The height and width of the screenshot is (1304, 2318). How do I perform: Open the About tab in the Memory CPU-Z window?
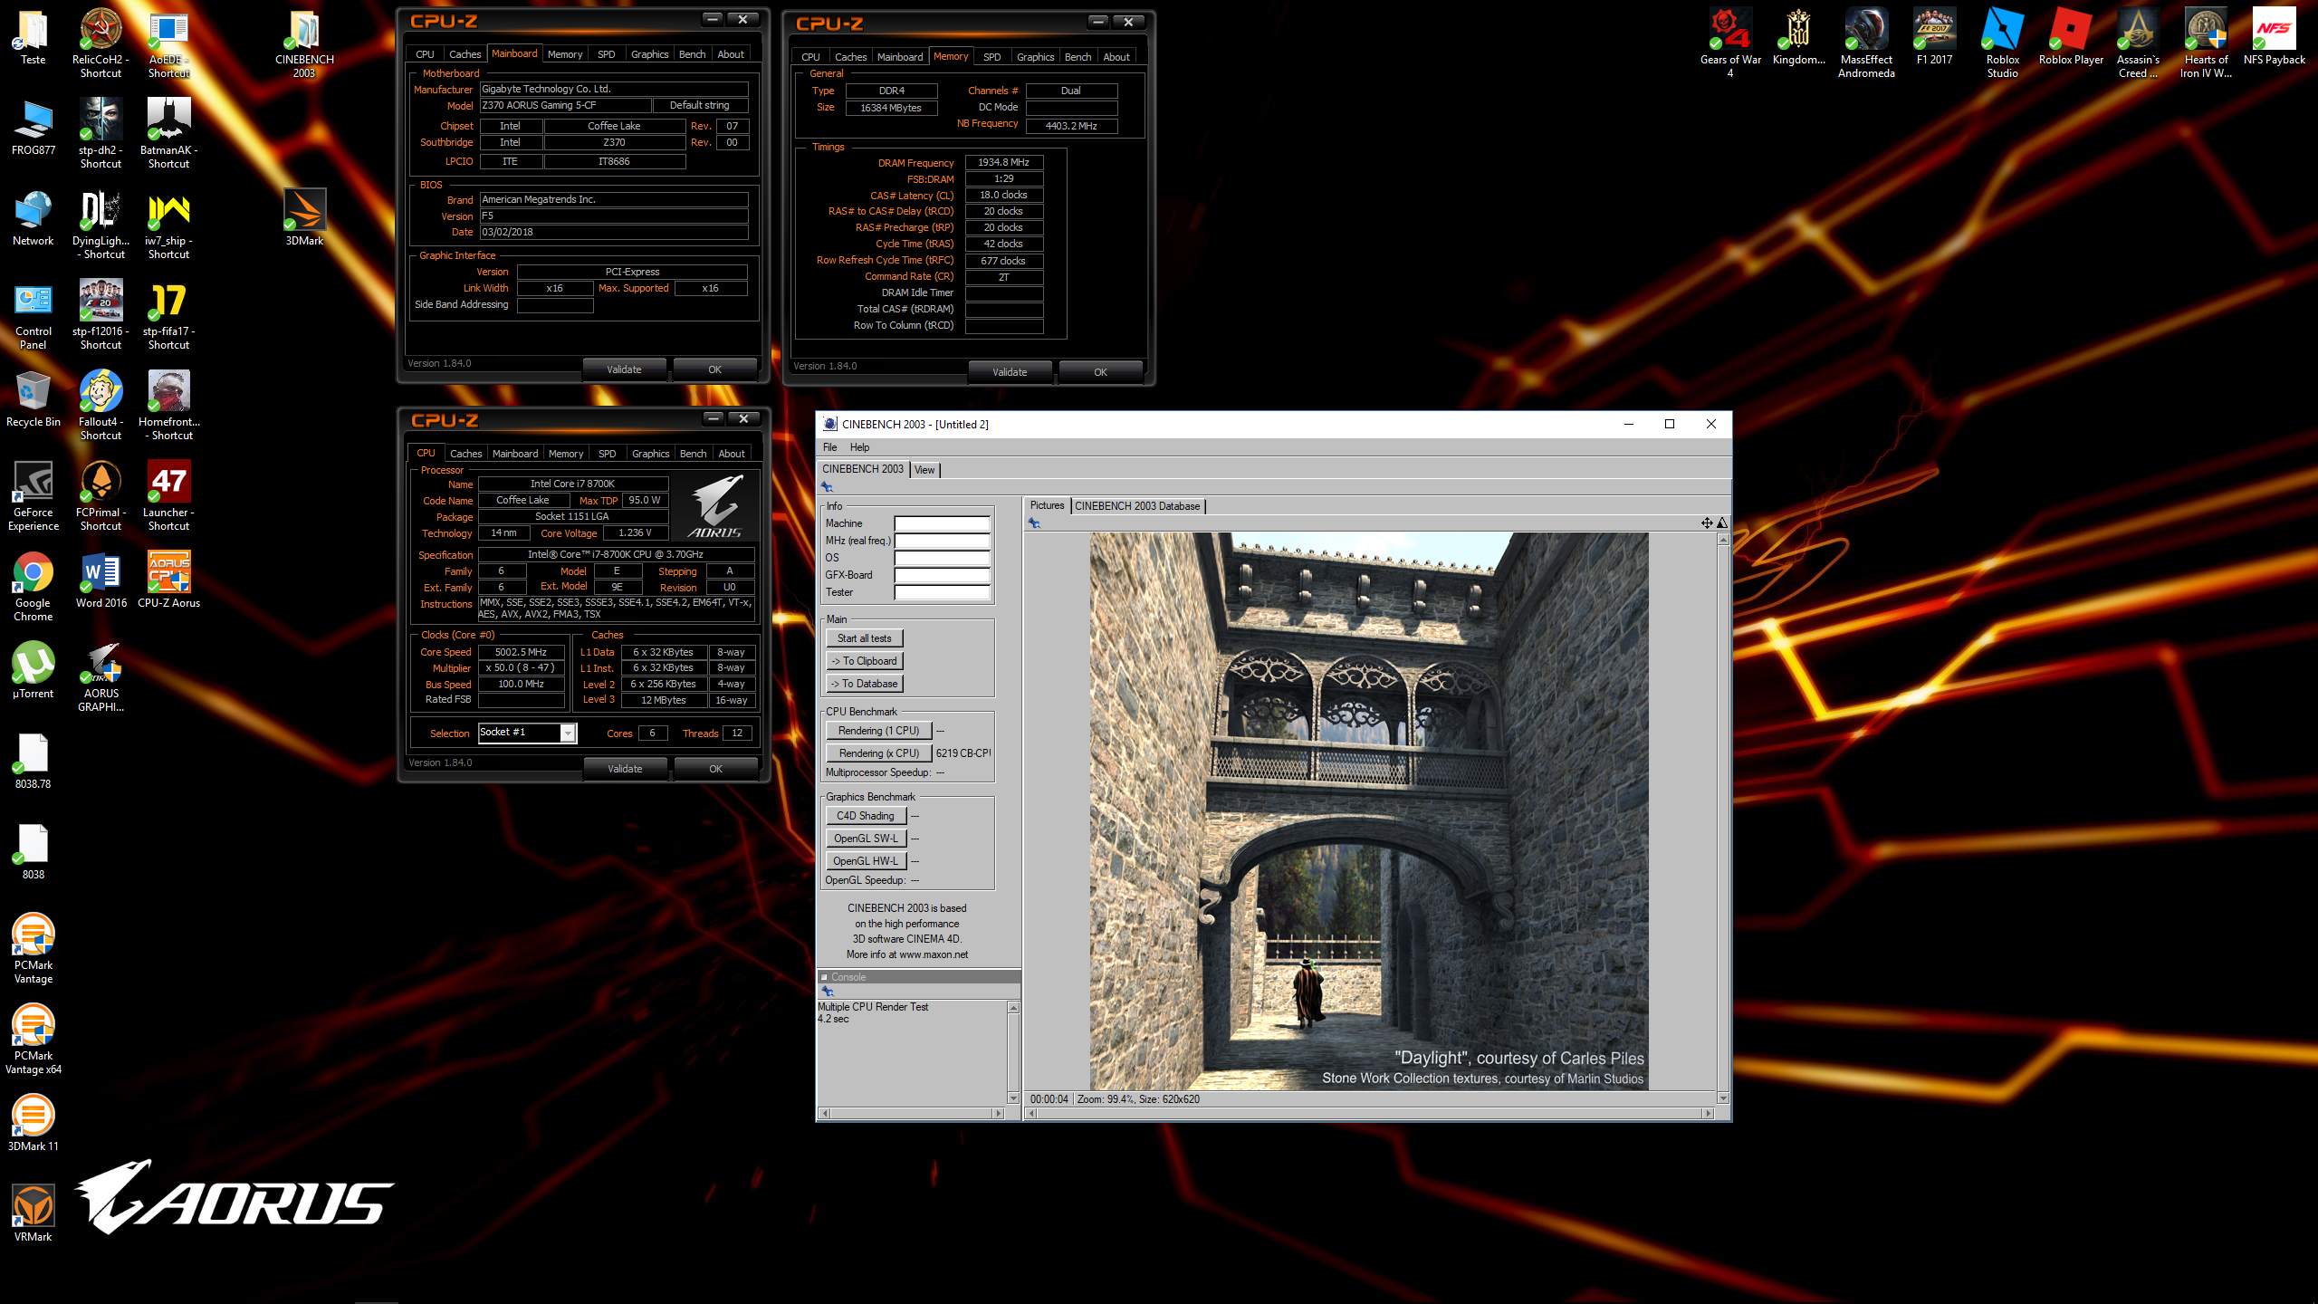pyautogui.click(x=1116, y=57)
